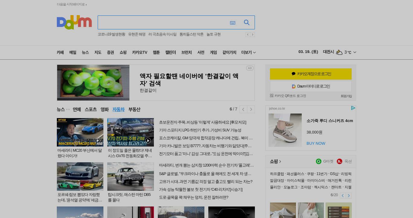413x218 pixels.
Task: Open the green apples ad image
Action: (x=93, y=83)
